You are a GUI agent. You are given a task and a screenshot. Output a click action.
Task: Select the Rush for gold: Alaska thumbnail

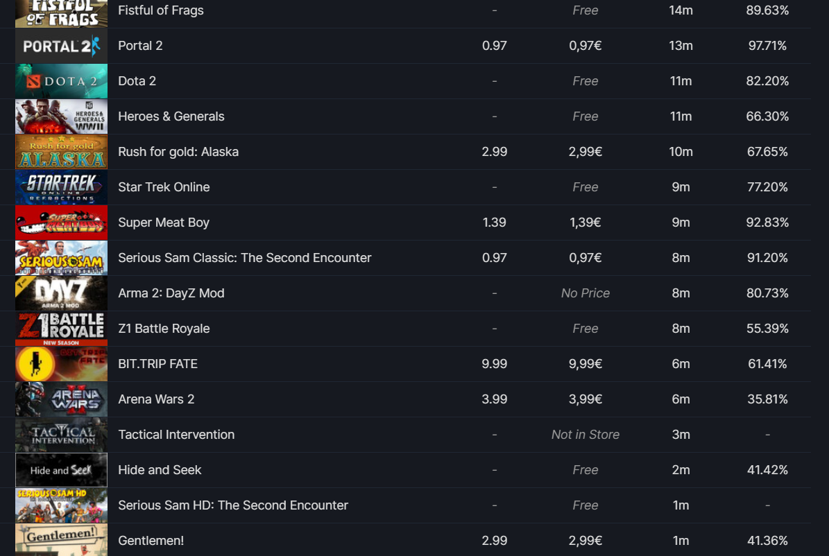point(61,152)
